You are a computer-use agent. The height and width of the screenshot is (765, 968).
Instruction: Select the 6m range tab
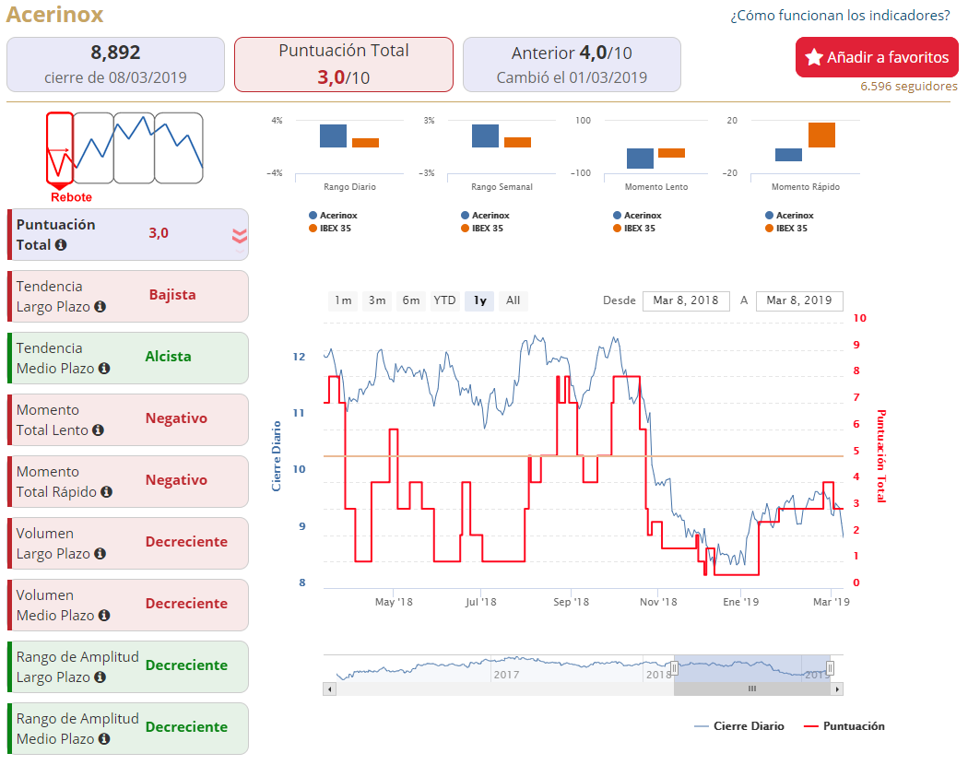pyautogui.click(x=411, y=300)
